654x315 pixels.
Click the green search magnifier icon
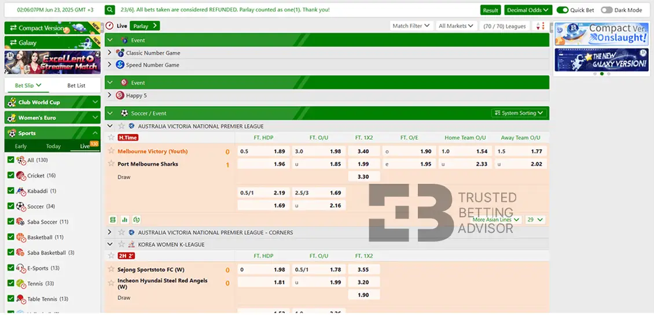coord(110,10)
